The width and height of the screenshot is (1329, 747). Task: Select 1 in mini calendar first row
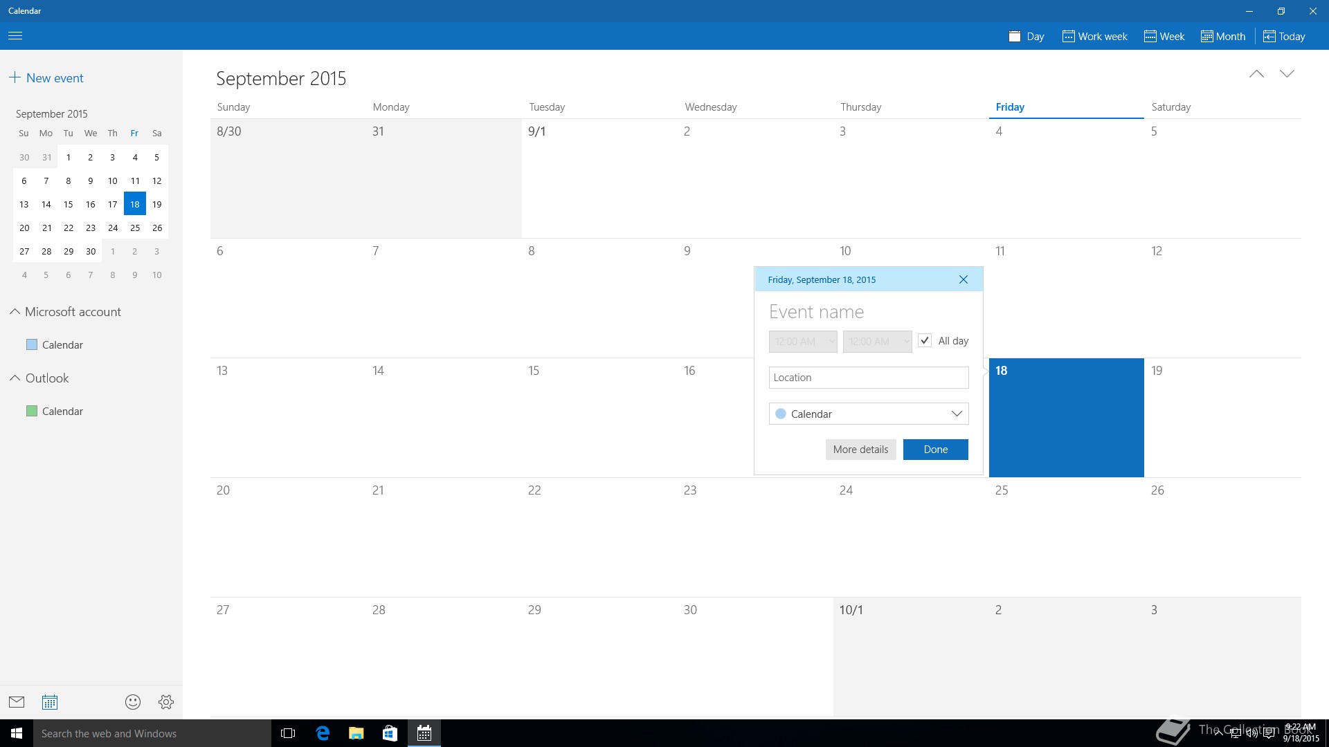pyautogui.click(x=69, y=157)
